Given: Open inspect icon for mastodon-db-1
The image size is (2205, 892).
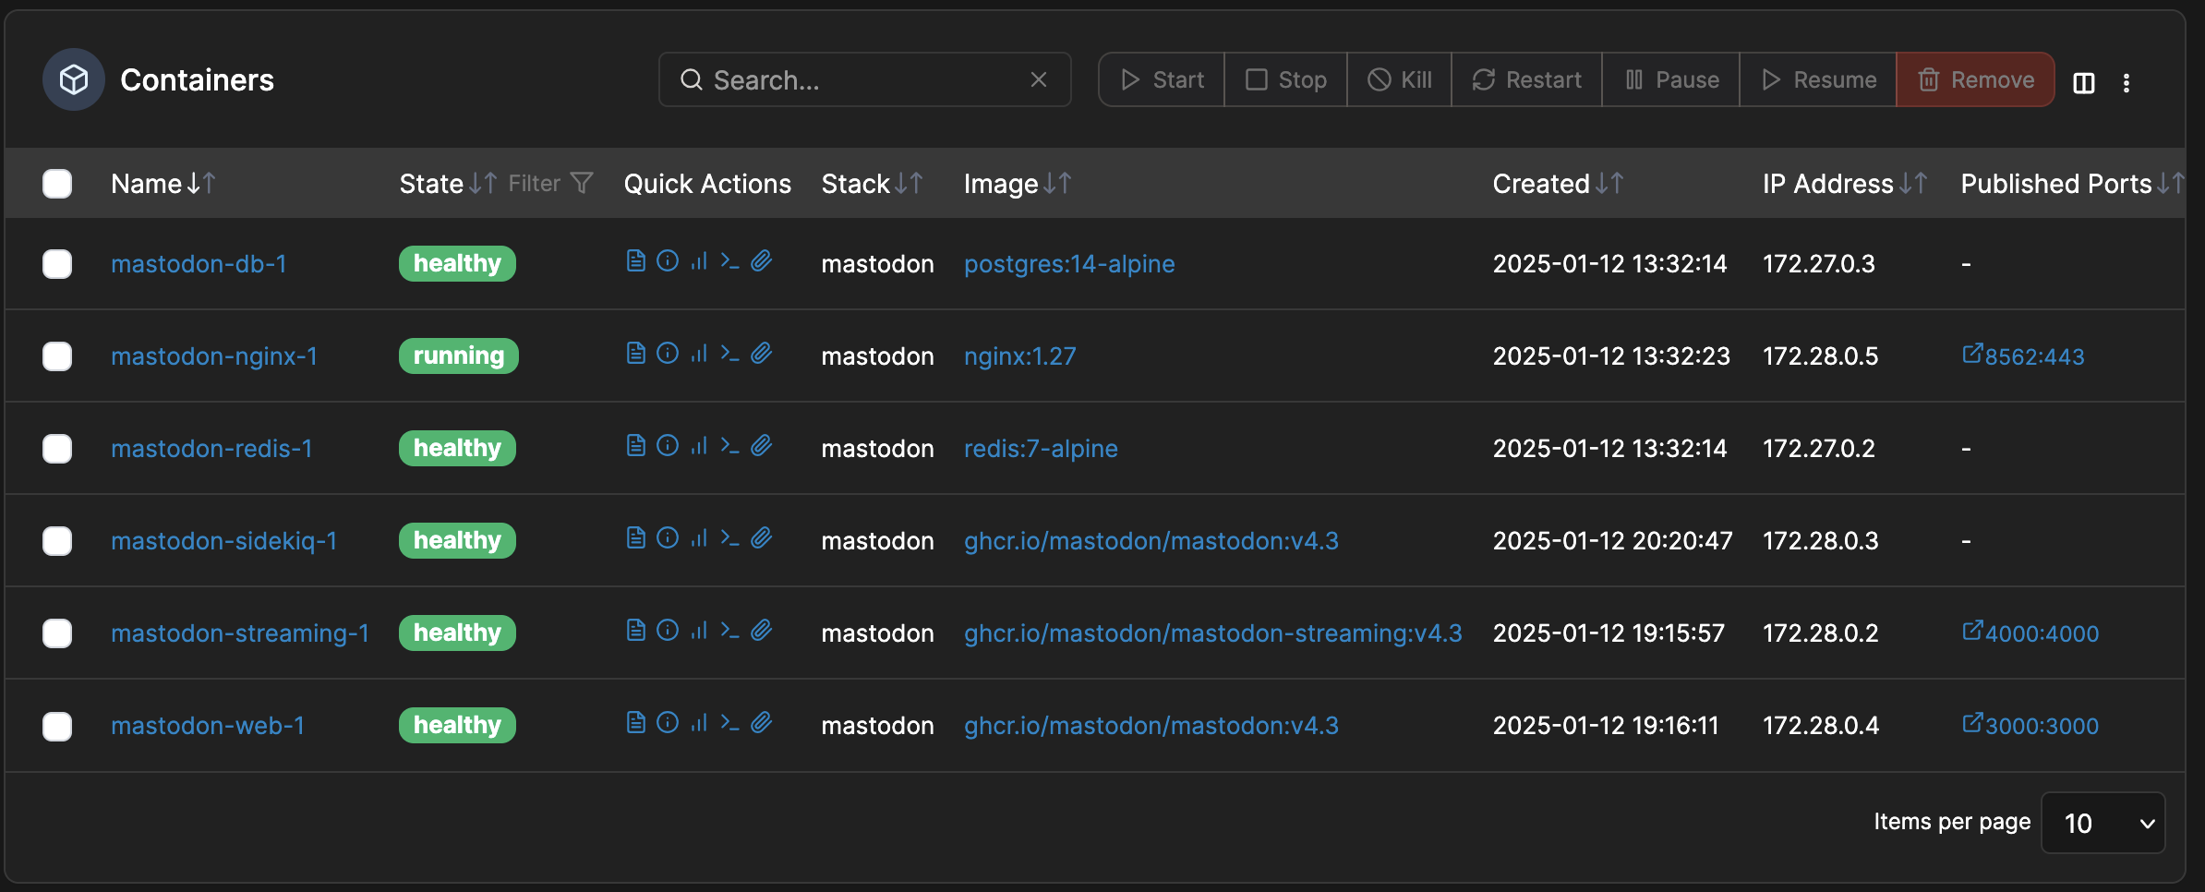Looking at the screenshot, I should (668, 261).
